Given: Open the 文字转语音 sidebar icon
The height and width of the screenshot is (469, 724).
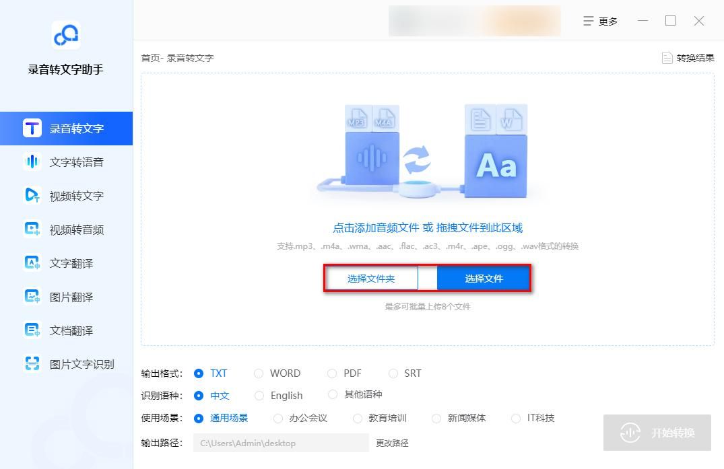Looking at the screenshot, I should (32, 162).
